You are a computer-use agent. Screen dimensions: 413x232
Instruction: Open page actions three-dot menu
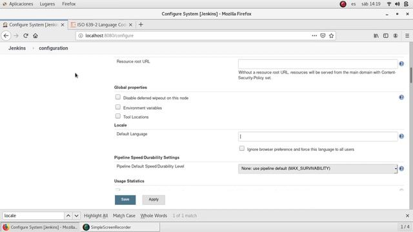tap(314, 35)
